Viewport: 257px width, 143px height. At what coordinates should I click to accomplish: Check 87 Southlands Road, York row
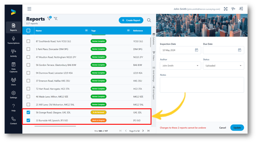click(x=28, y=41)
